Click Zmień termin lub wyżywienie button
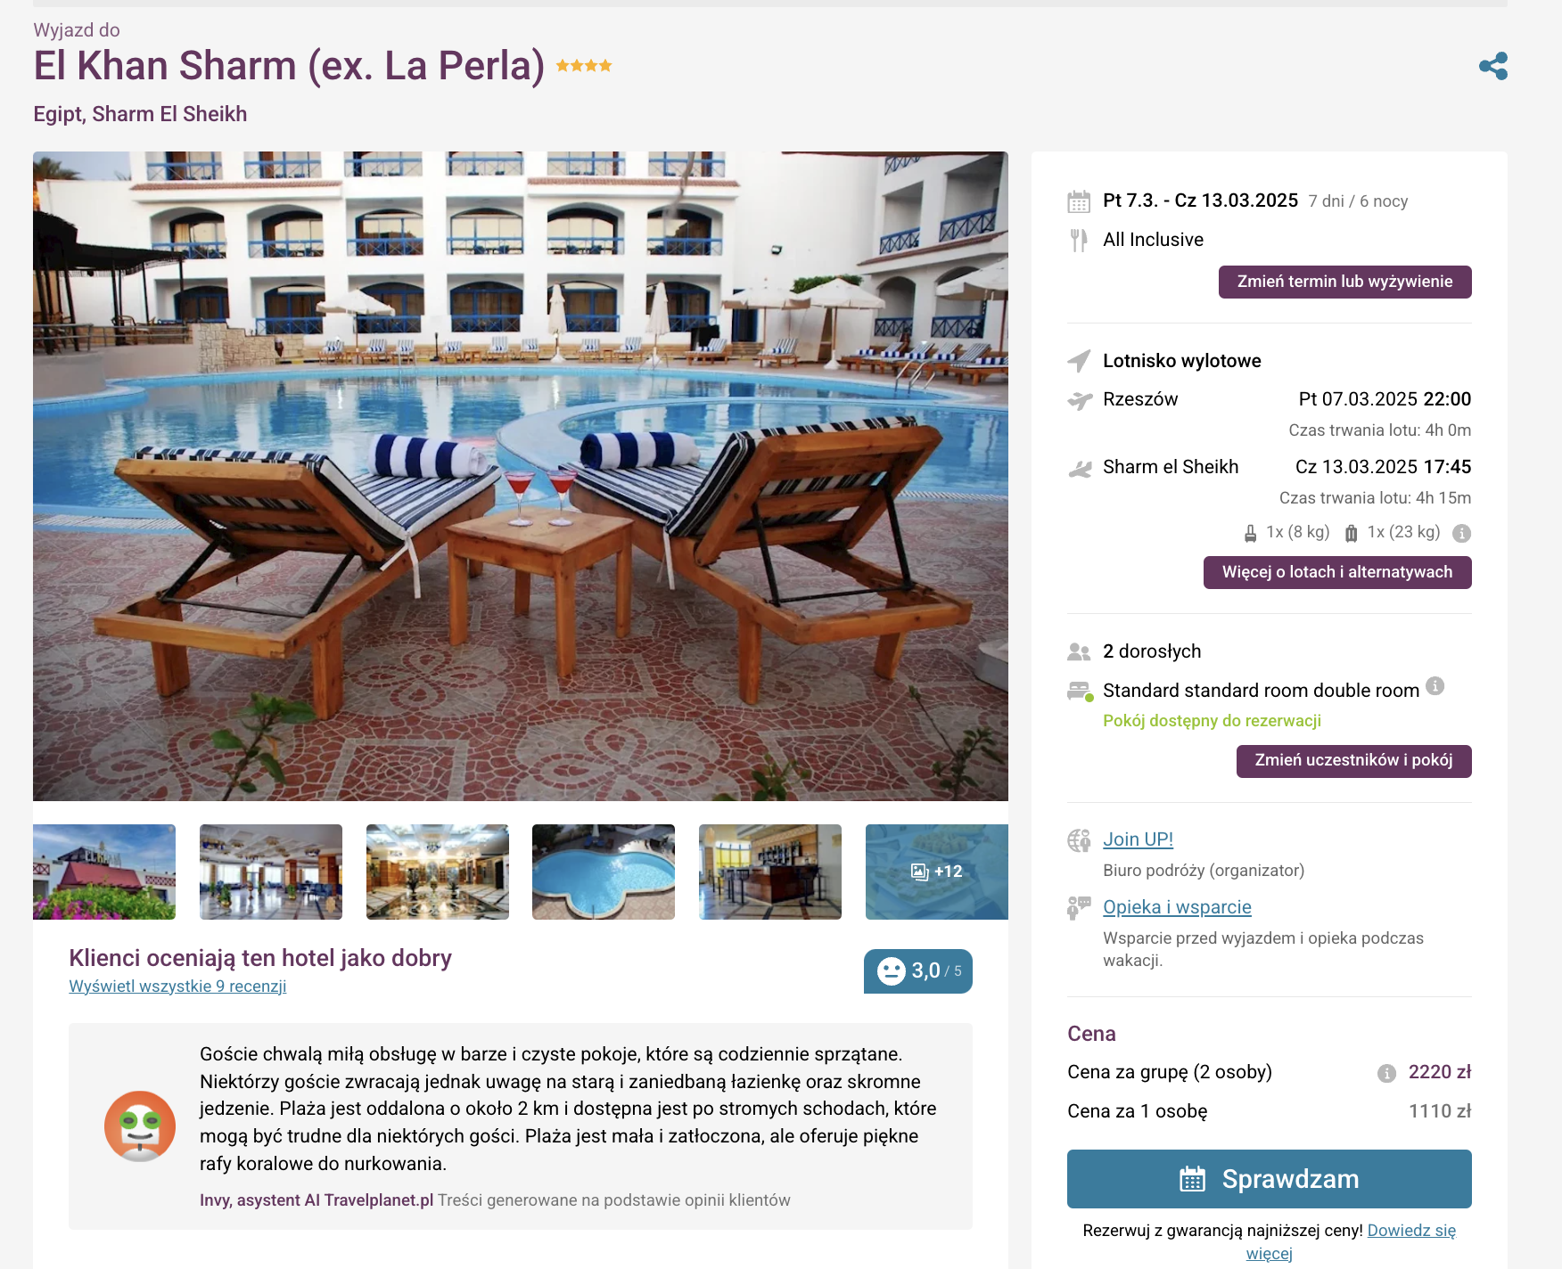This screenshot has width=1562, height=1269. (1344, 282)
